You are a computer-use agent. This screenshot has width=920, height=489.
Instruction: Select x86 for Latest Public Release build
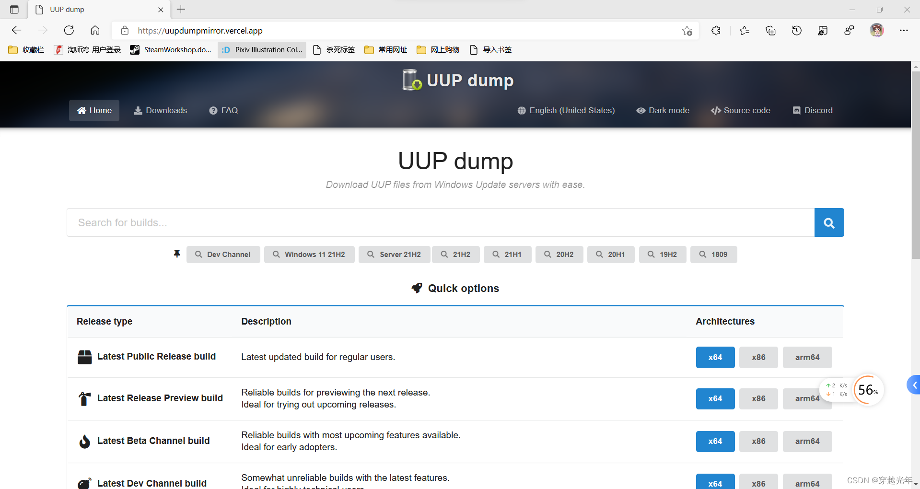coord(758,357)
